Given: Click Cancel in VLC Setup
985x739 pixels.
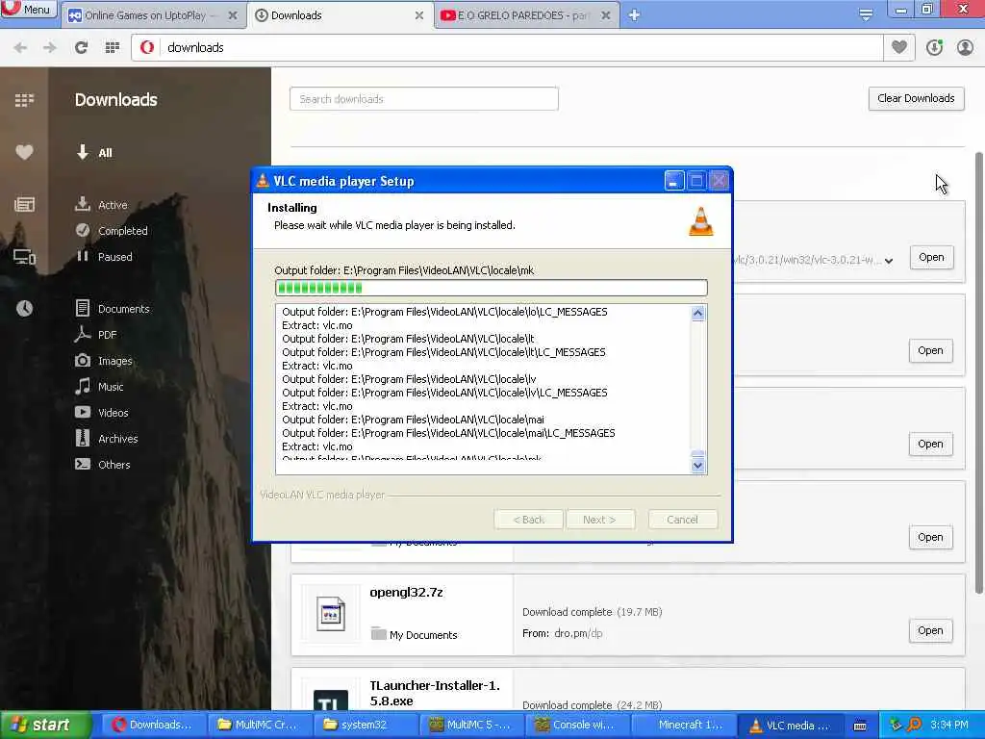Looking at the screenshot, I should 682,520.
